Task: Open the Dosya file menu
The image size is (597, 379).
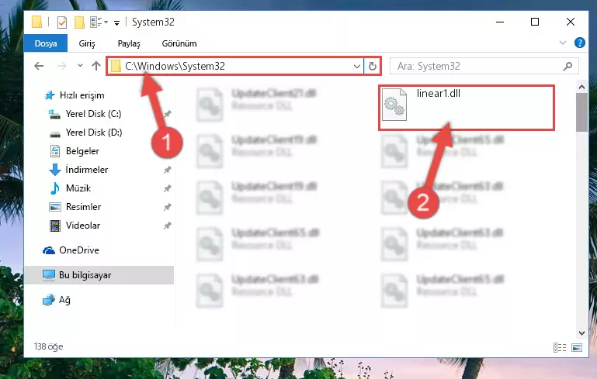Action: coord(46,43)
